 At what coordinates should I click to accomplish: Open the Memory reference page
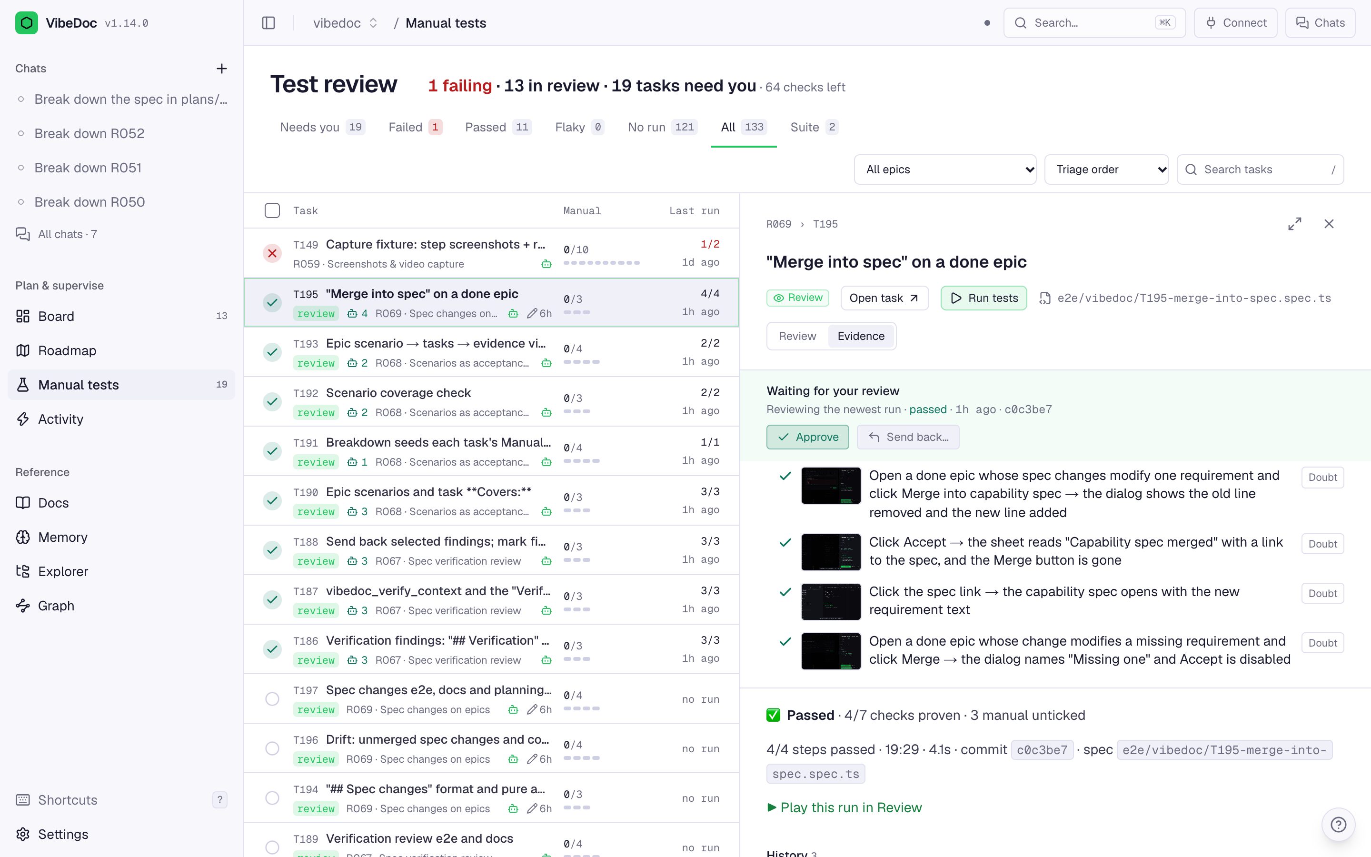click(x=121, y=537)
